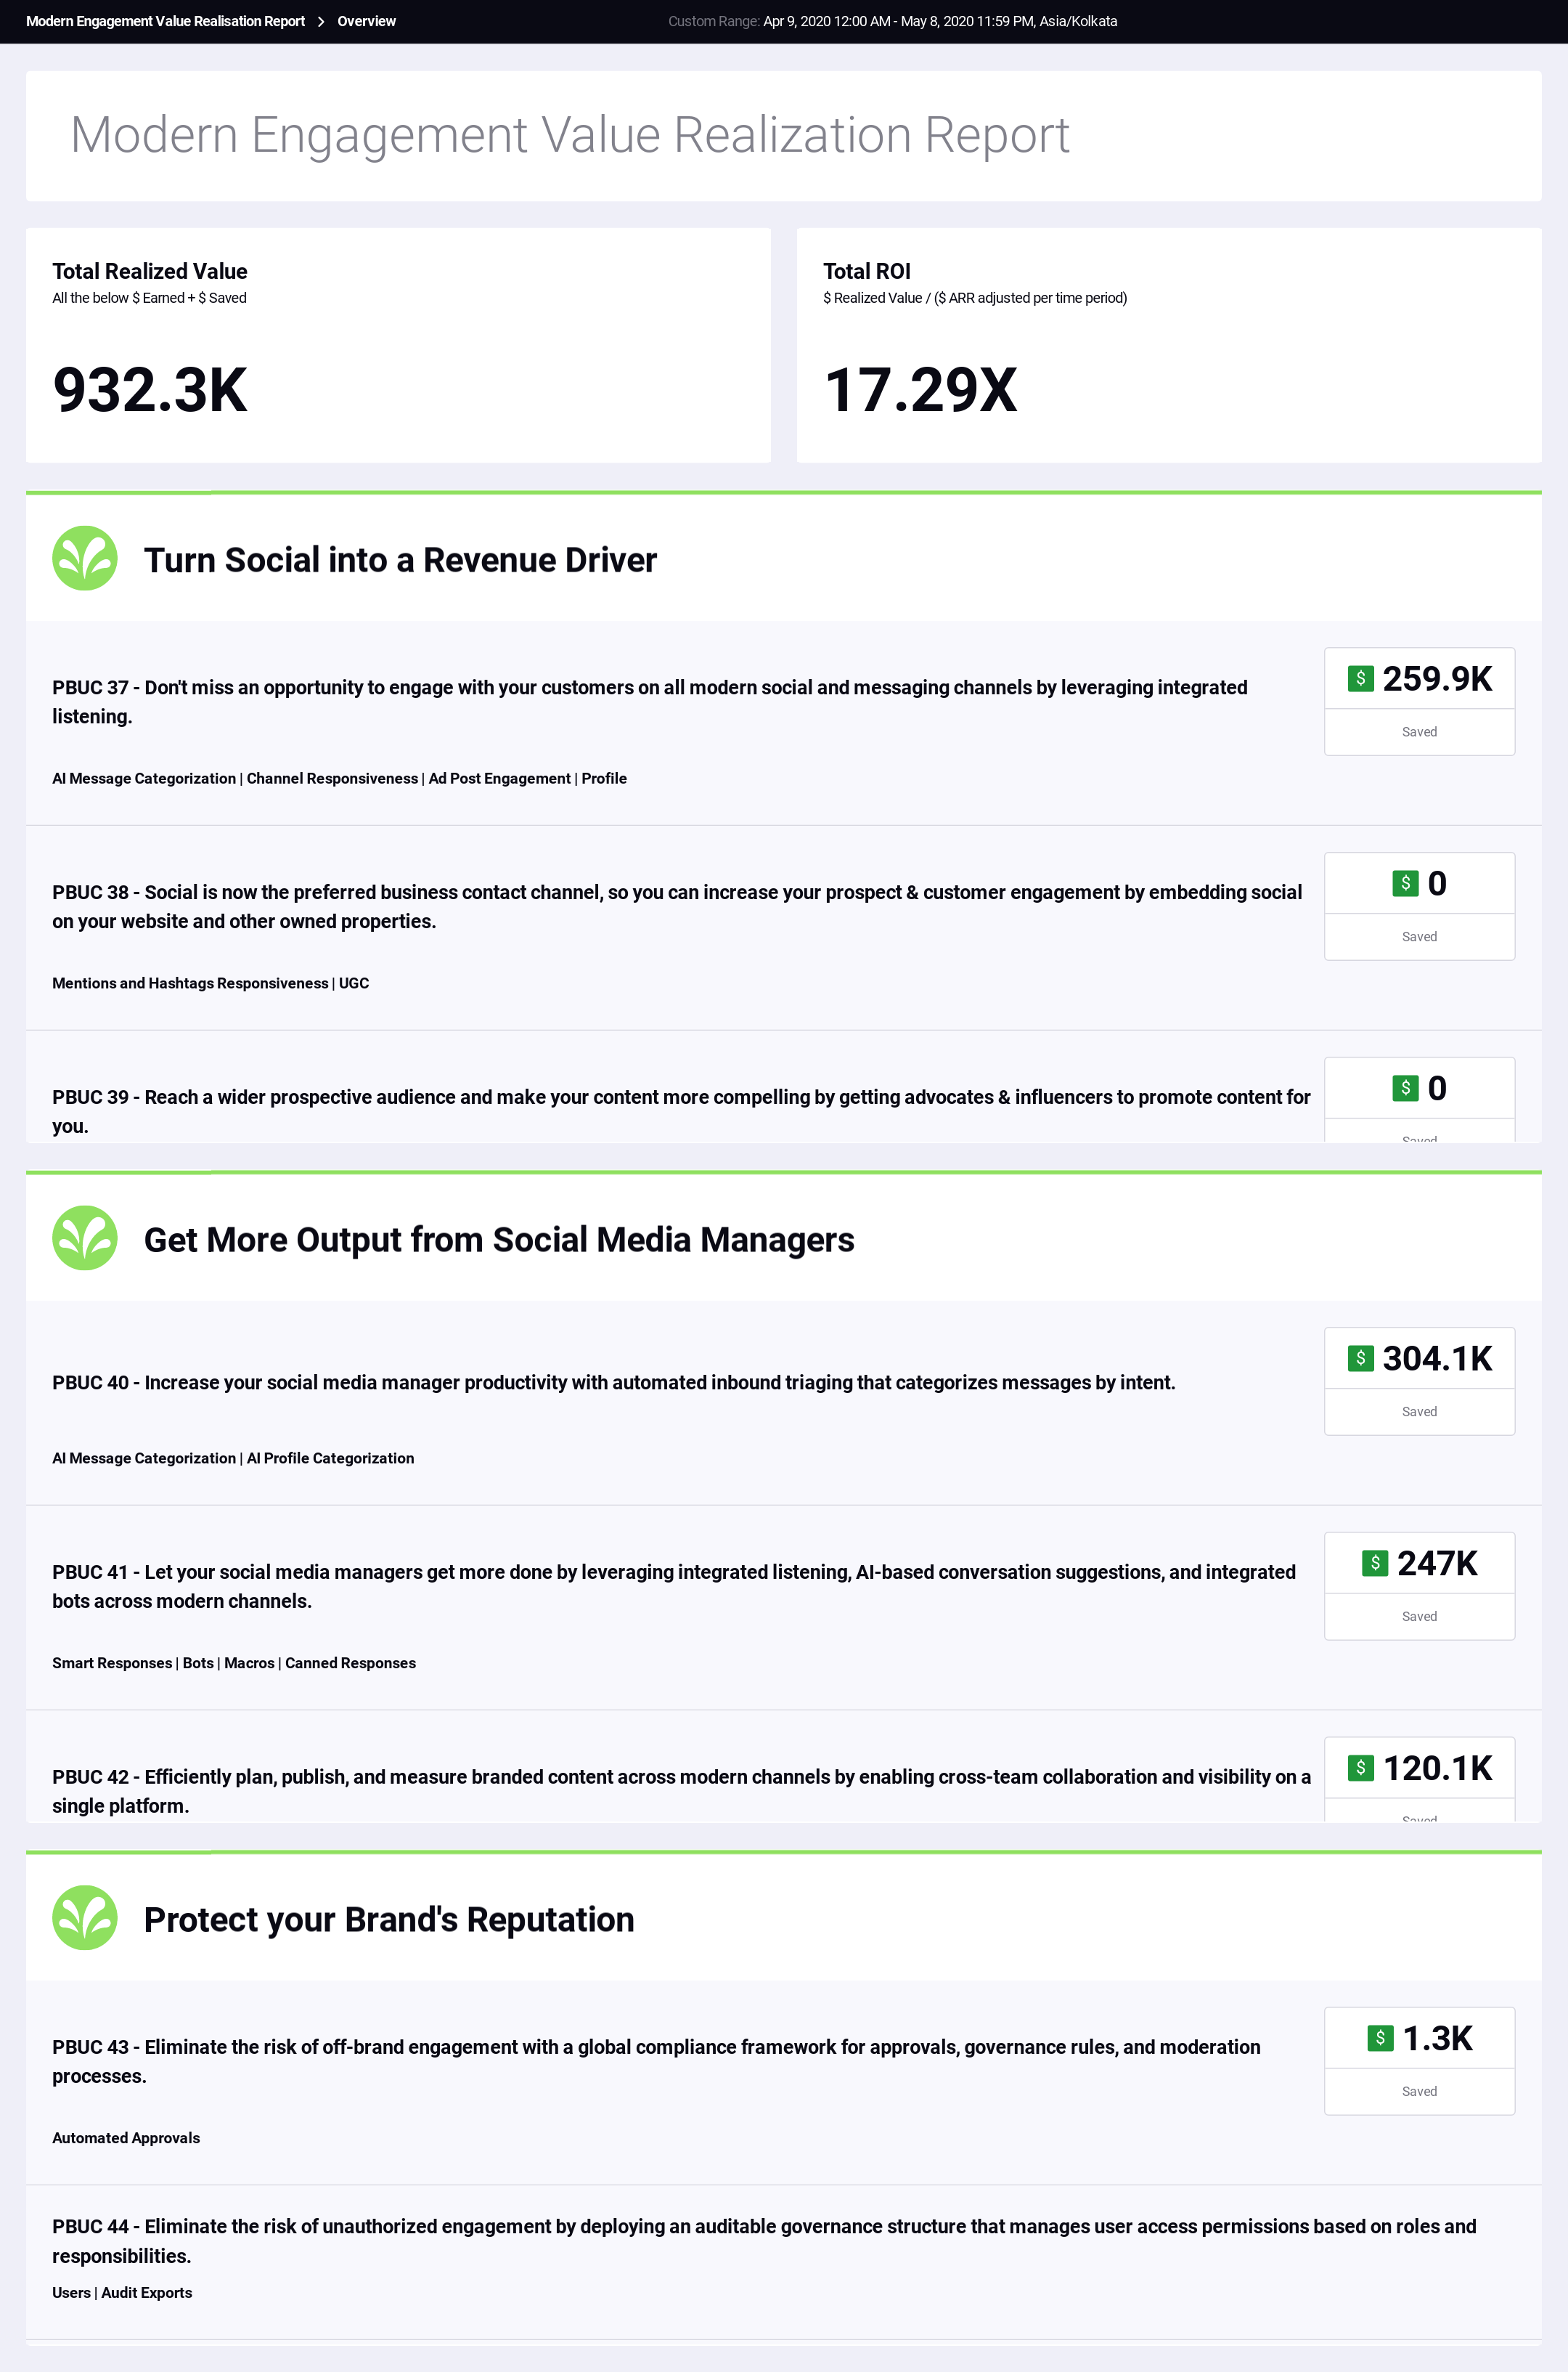Click the Audit Exports label under PBUC 44
The width and height of the screenshot is (1568, 2372).
(147, 2292)
